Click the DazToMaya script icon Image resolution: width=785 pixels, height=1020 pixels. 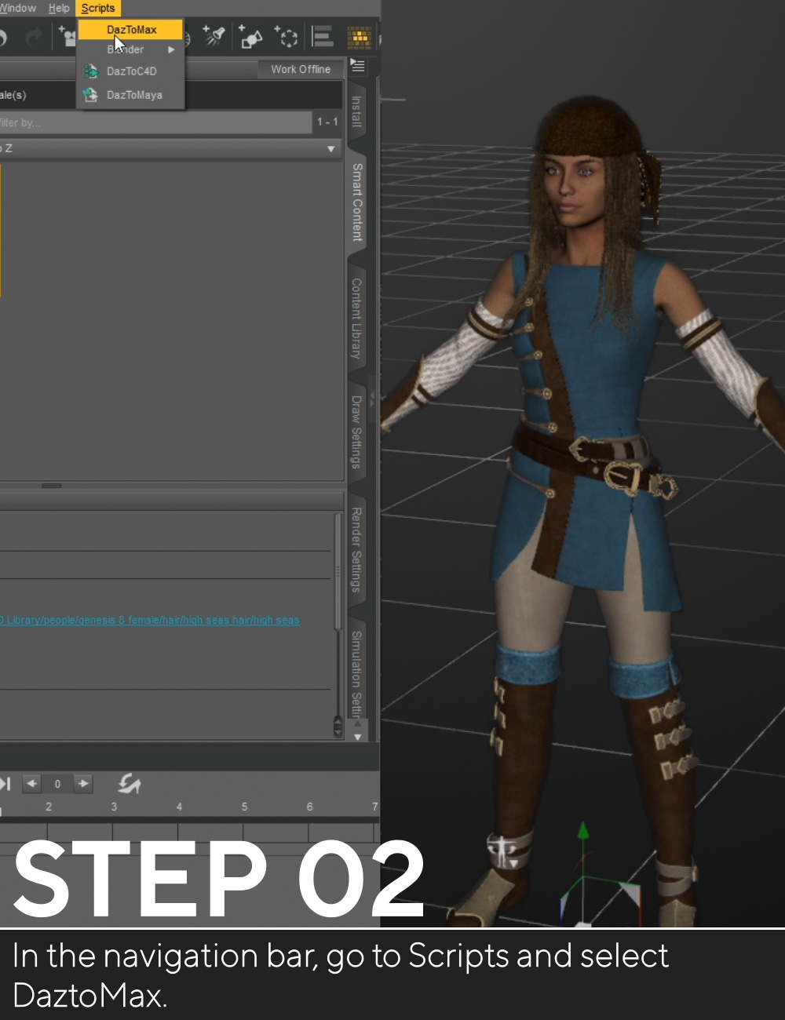[91, 95]
